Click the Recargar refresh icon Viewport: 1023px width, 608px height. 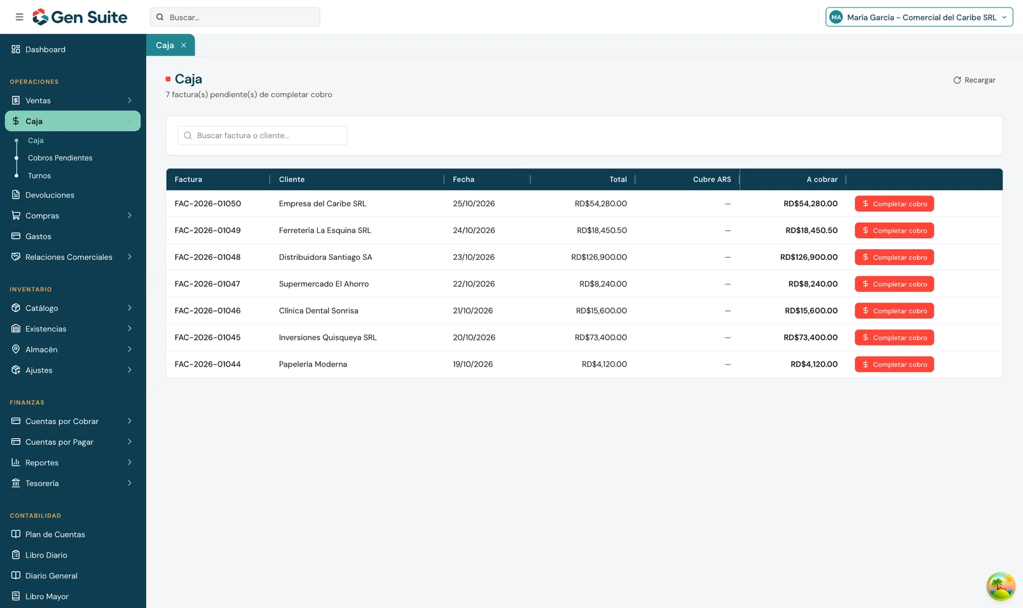click(957, 80)
